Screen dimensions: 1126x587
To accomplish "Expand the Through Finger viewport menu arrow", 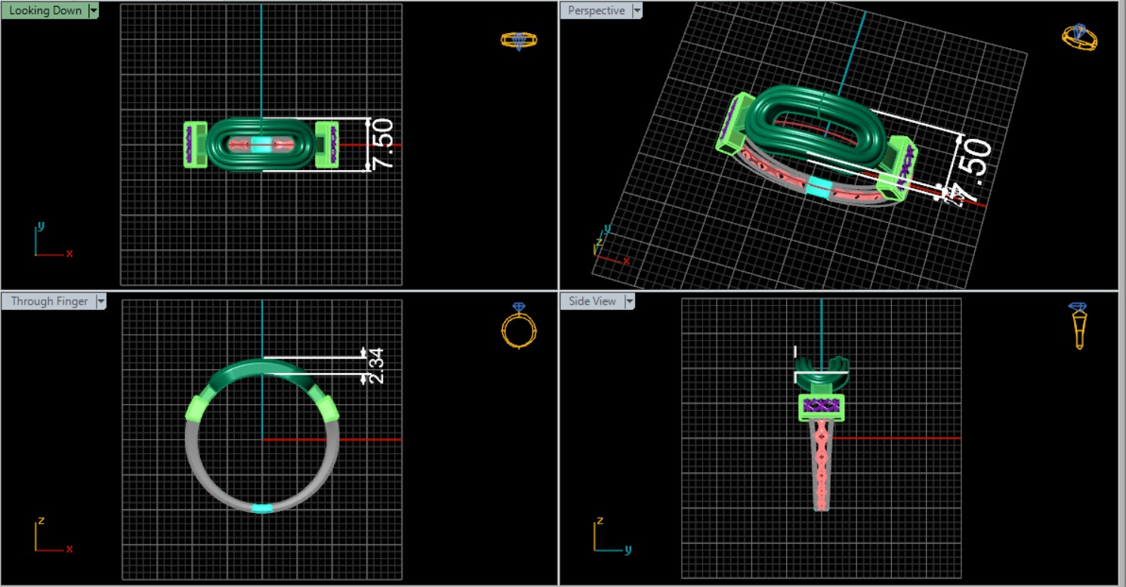I will click(x=100, y=301).
